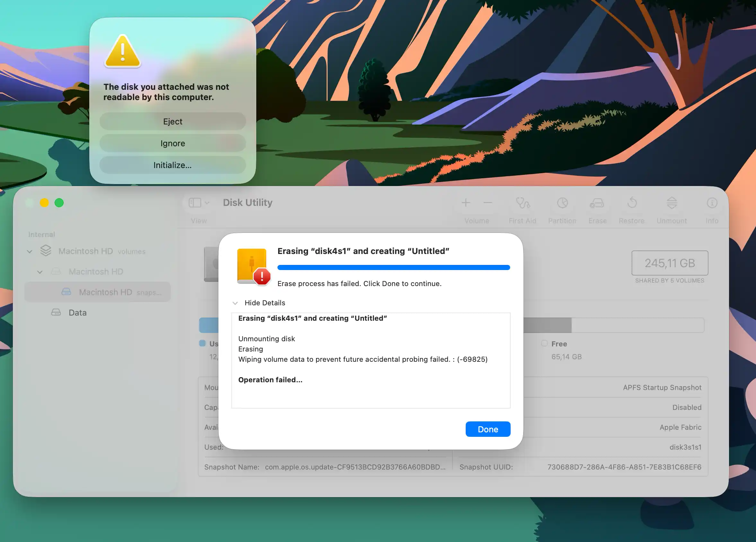Click the disk usage capacity bar
Viewport: 756px width, 542px height.
coord(451,325)
